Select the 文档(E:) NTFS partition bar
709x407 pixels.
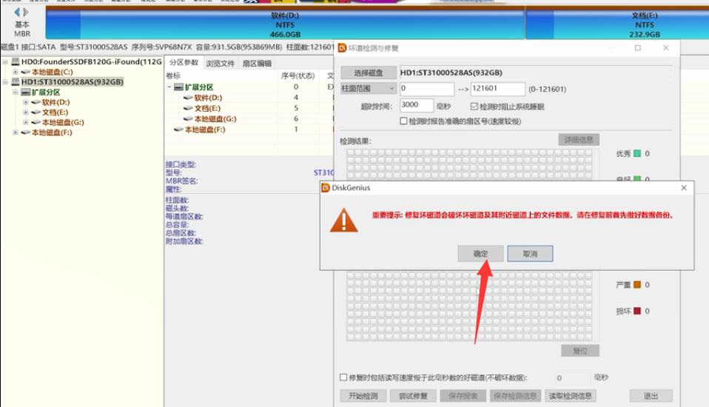[617, 24]
